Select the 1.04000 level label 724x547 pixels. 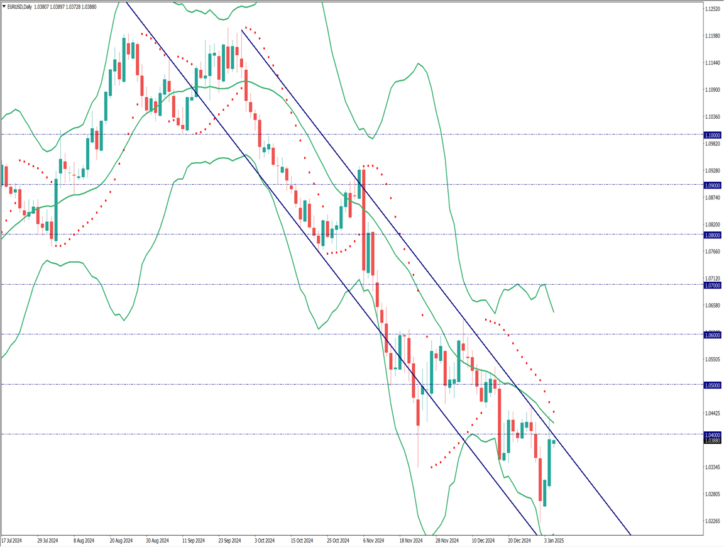pyautogui.click(x=713, y=434)
